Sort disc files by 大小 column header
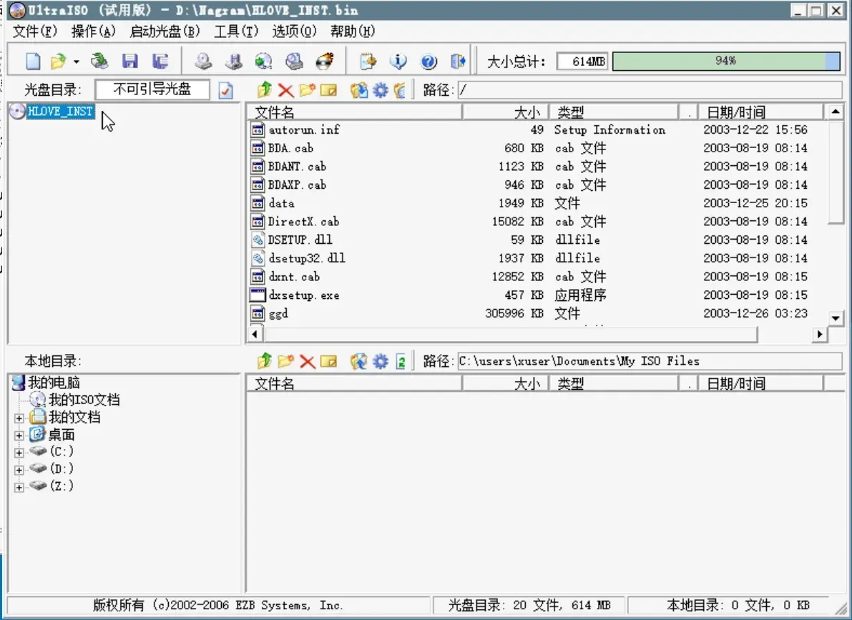This screenshot has height=620, width=852. (x=506, y=112)
